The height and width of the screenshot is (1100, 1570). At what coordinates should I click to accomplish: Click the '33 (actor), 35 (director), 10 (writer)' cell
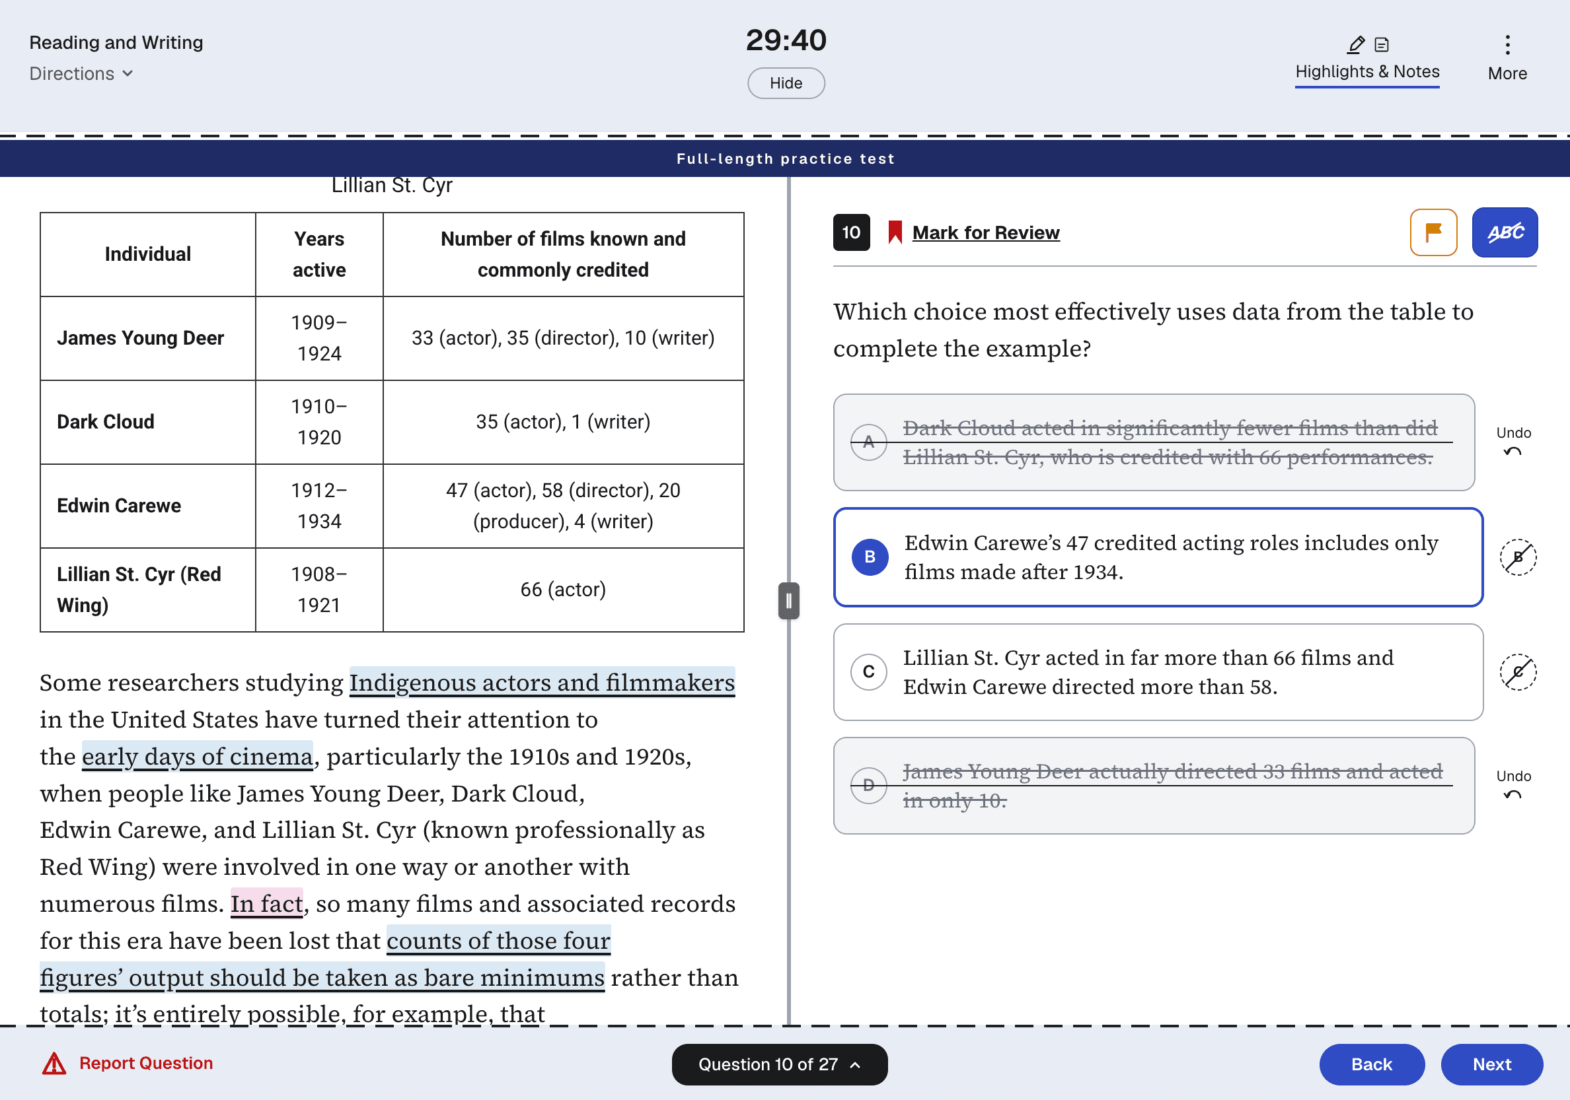[563, 338]
